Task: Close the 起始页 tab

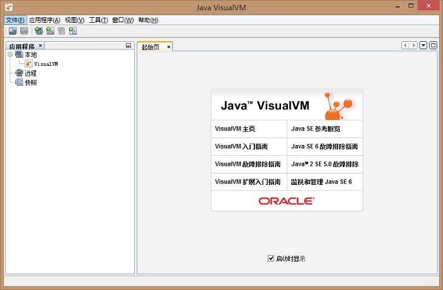Action: (x=169, y=47)
